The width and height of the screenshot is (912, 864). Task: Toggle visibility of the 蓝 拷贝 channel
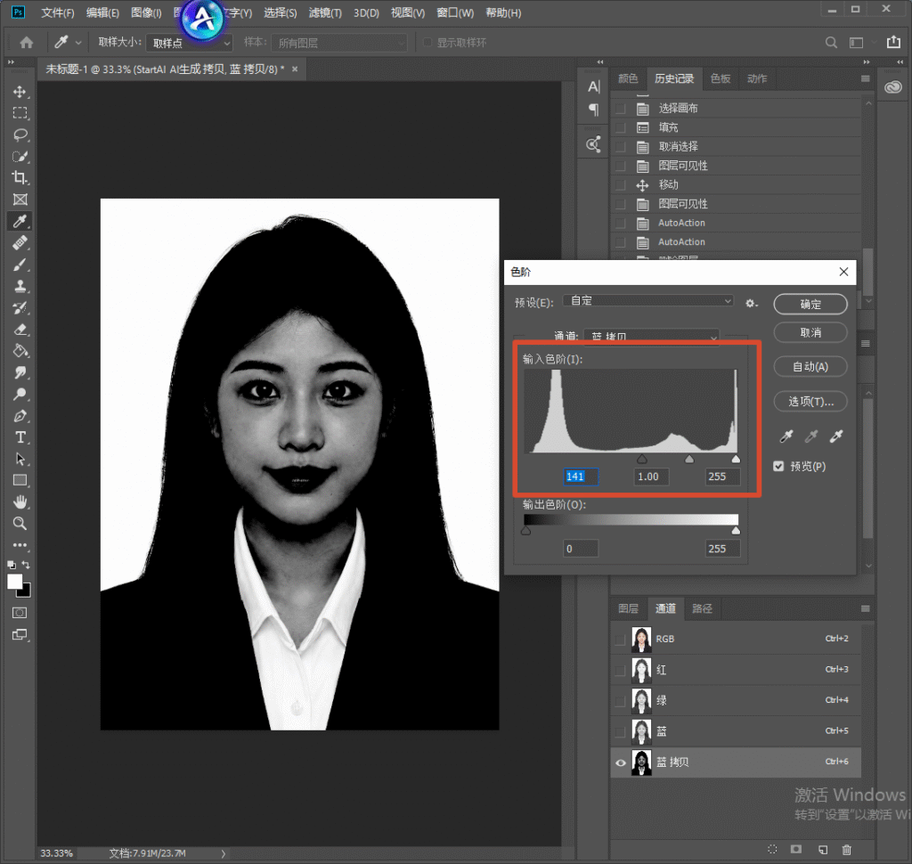[x=621, y=762]
